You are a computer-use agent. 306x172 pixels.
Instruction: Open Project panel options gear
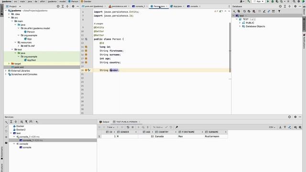click(73, 6)
